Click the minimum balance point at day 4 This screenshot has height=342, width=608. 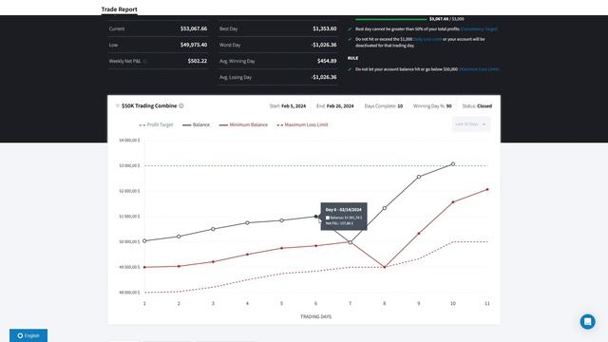click(x=247, y=255)
